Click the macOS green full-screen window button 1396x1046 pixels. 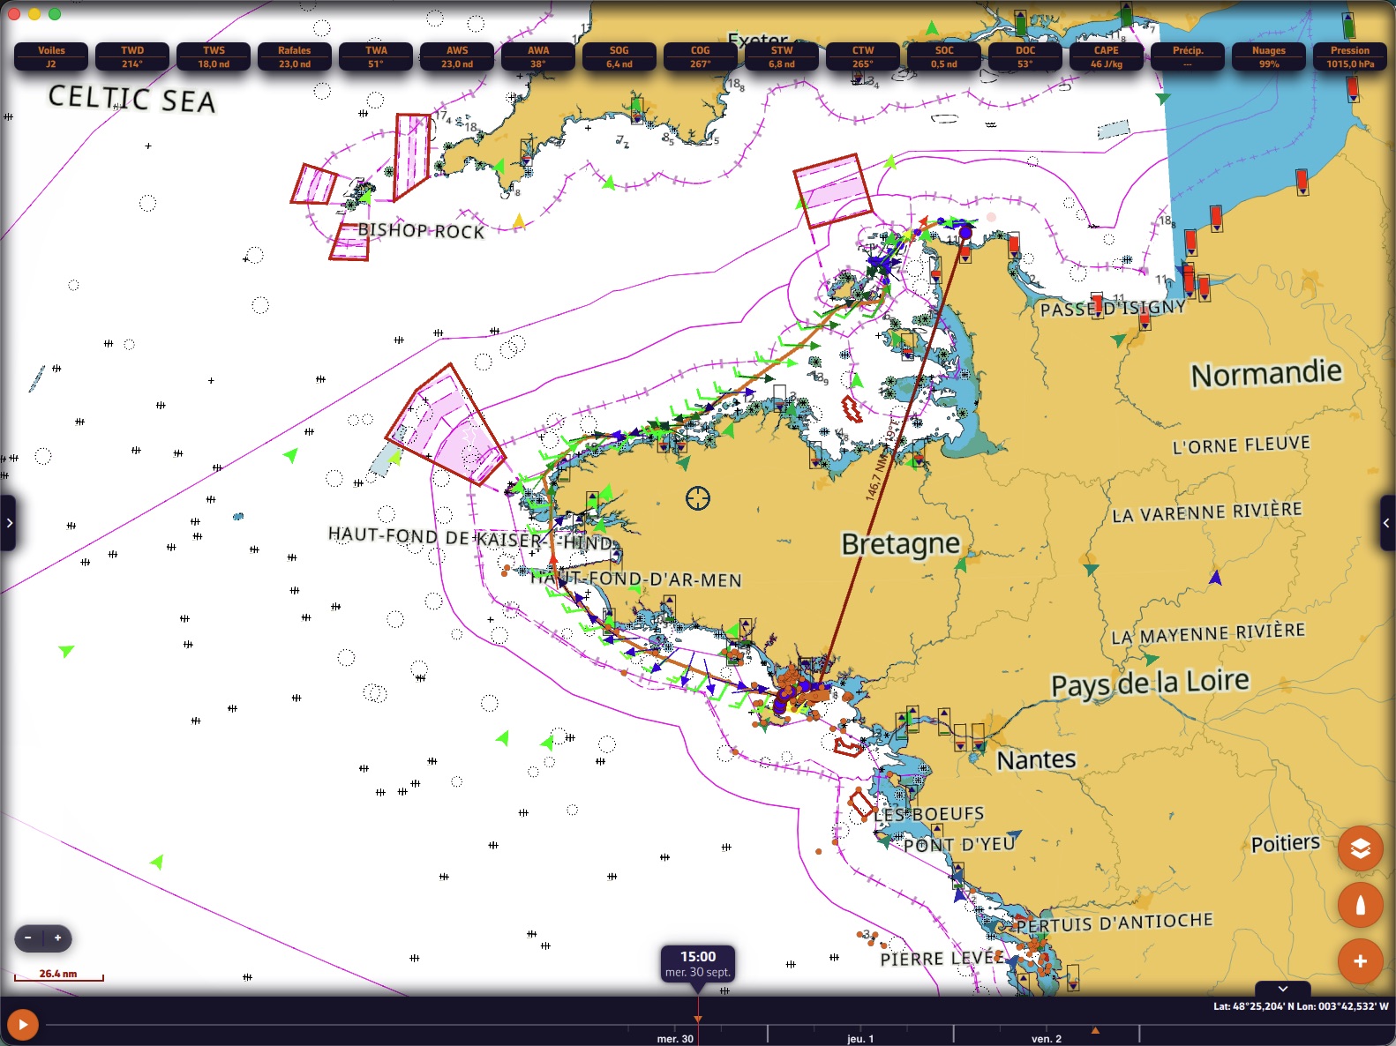(x=55, y=14)
